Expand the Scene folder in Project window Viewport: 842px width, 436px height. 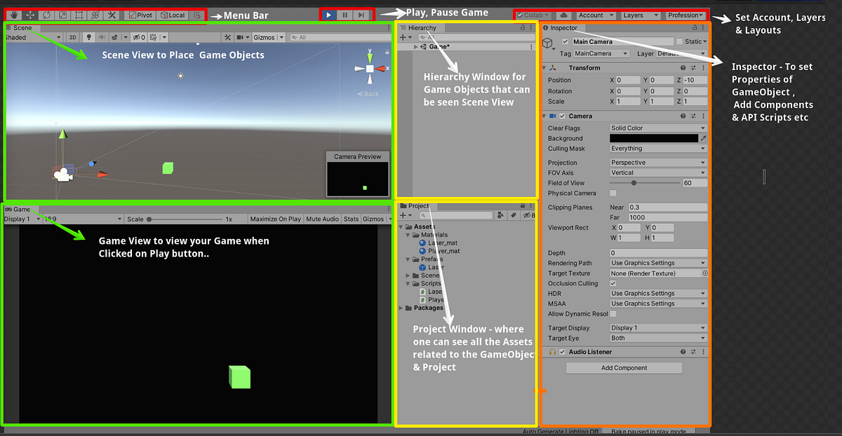(407, 275)
